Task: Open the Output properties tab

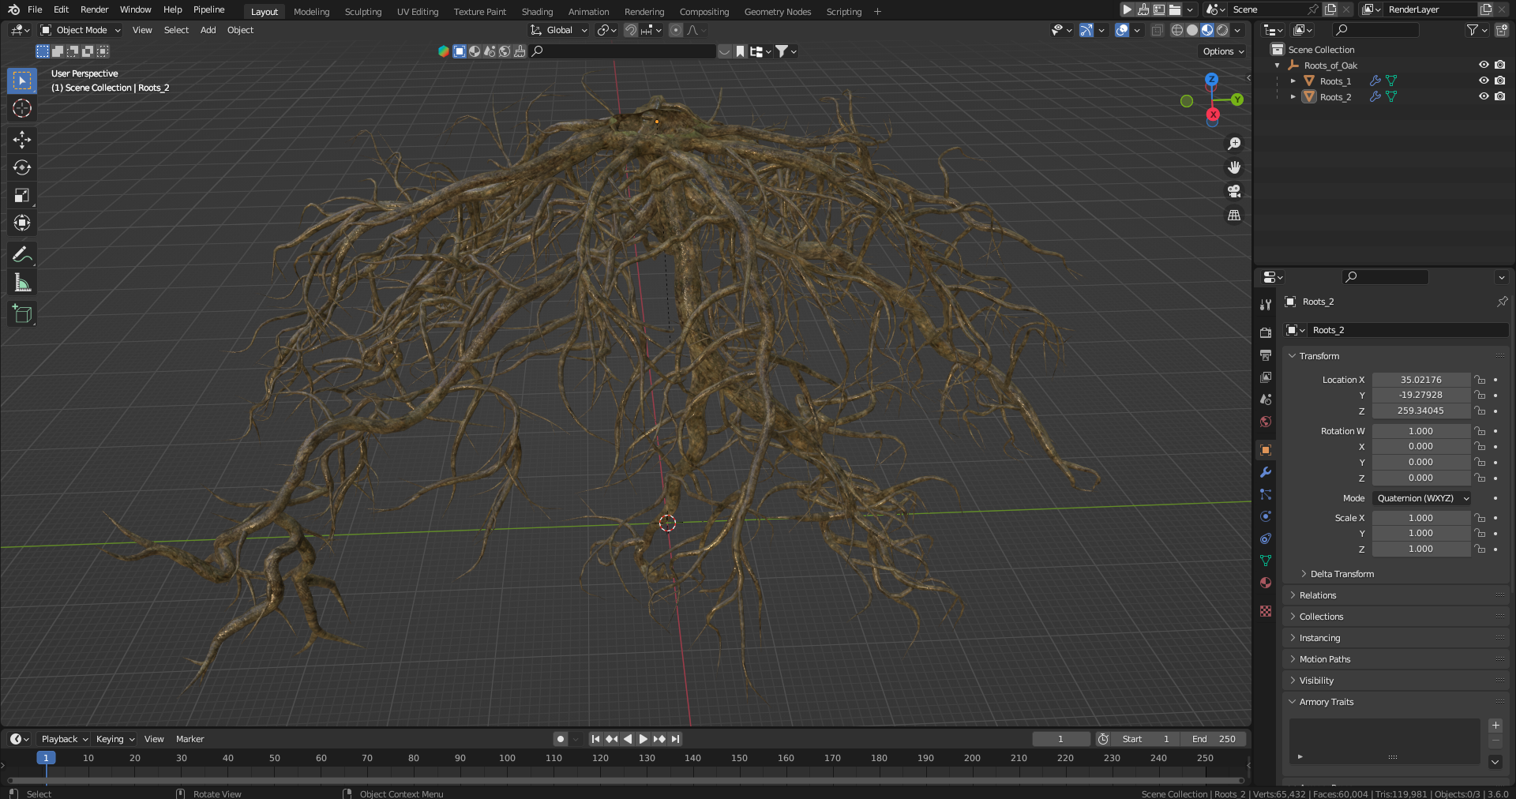Action: point(1266,355)
